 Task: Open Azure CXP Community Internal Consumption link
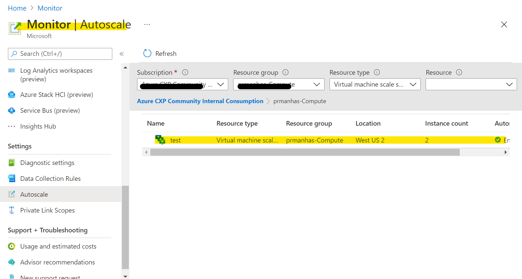click(200, 101)
